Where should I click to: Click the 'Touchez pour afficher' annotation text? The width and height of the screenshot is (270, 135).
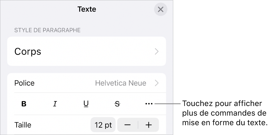(222, 104)
